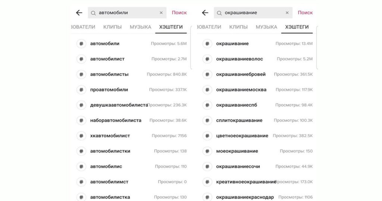Click the Поиск button for окрашивание
The width and height of the screenshot is (382, 201).
pos(305,13)
